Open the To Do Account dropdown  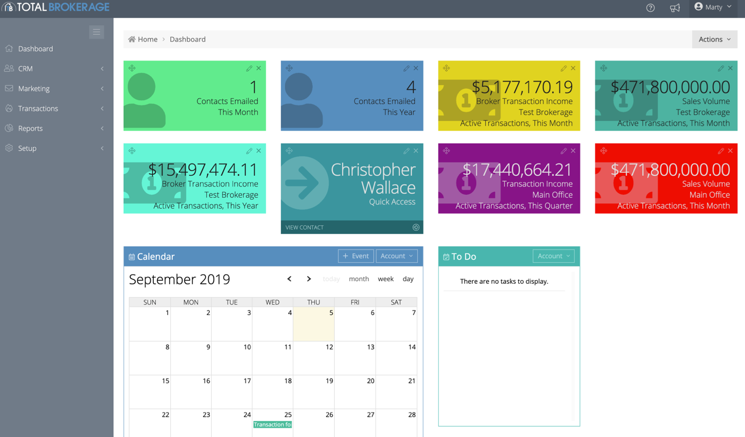pyautogui.click(x=554, y=256)
